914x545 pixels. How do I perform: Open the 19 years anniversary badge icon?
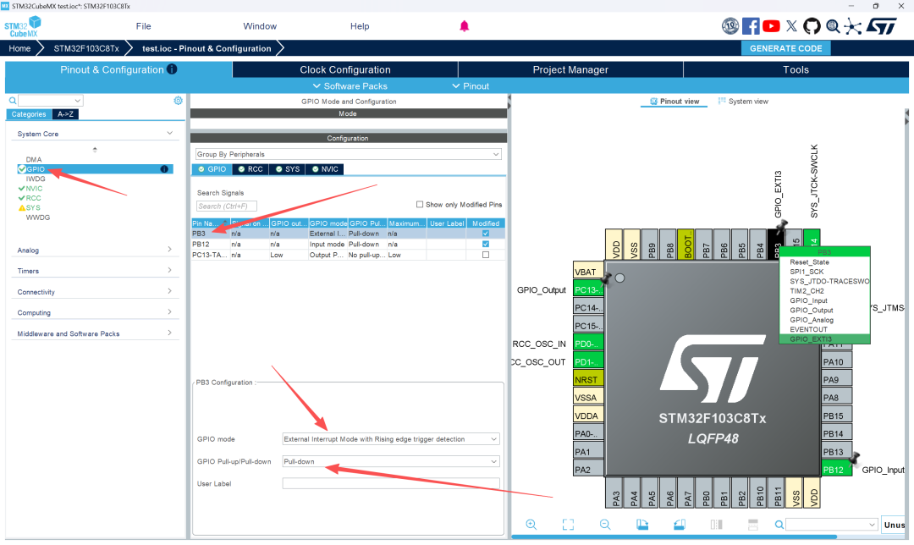coord(730,25)
